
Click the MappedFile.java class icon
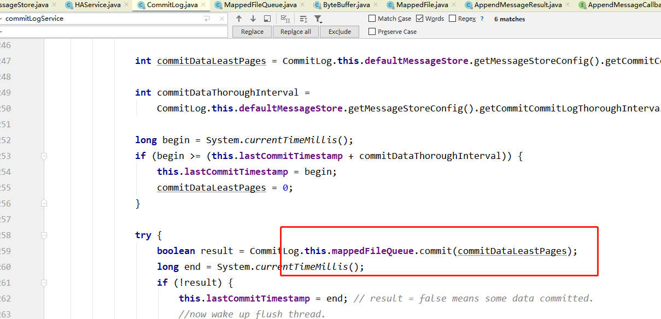pyautogui.click(x=391, y=5)
